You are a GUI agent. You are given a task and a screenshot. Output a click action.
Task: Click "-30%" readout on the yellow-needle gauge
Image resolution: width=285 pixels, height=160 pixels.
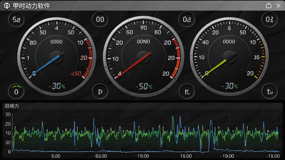pyautogui.click(x=230, y=86)
